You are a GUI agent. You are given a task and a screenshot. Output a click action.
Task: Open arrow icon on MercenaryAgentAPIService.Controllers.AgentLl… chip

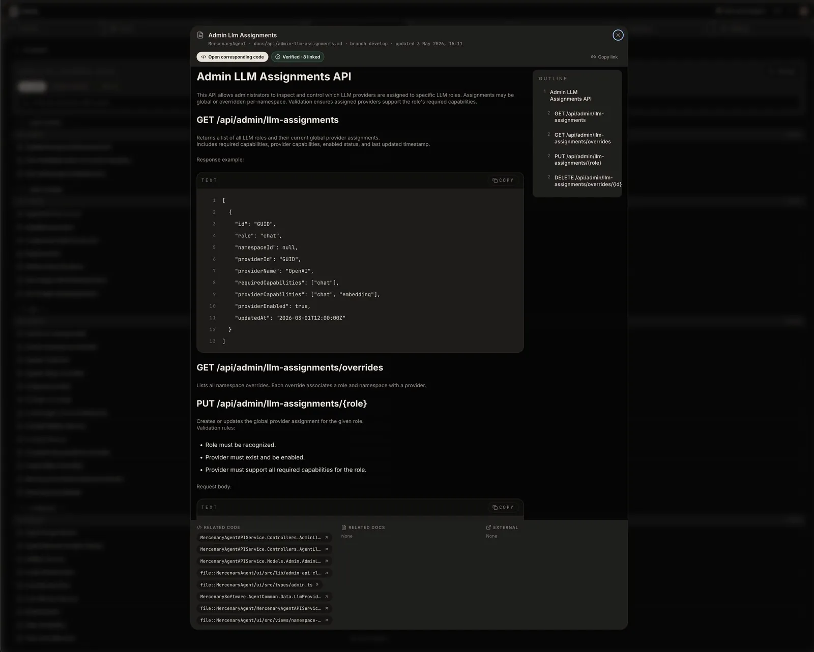[327, 549]
